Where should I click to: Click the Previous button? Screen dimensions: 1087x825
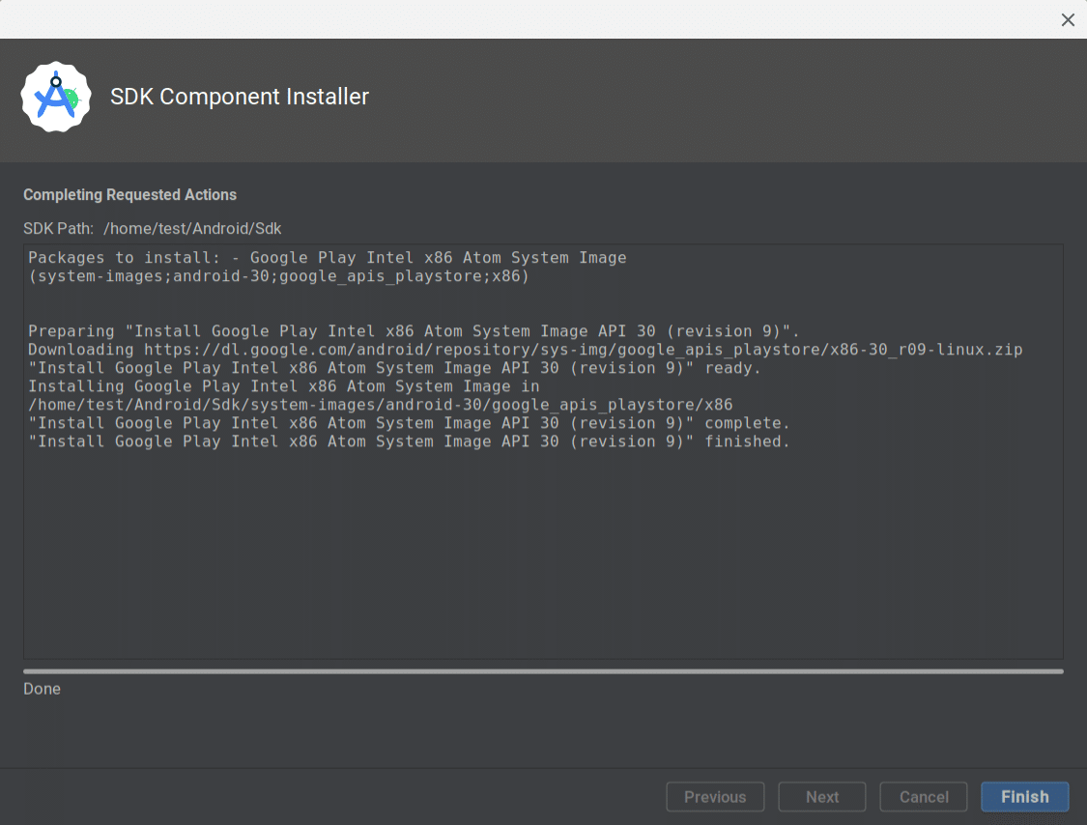(715, 797)
